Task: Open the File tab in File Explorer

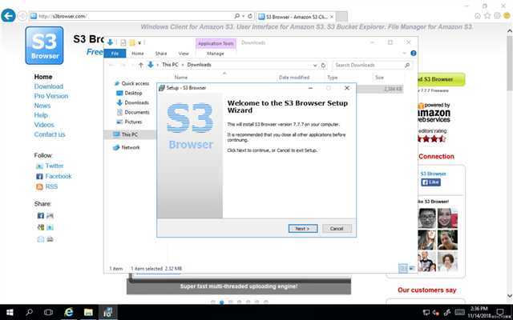Action: 115,54
